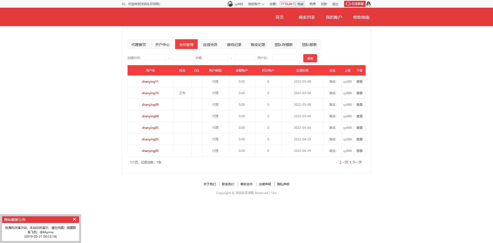Go to the next page with 下一页

[357, 162]
